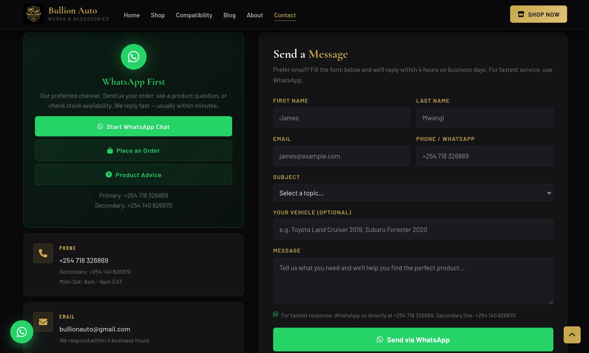Image resolution: width=589 pixels, height=353 pixels.
Task: Open the Select a topic dropdown
Action: [413, 193]
